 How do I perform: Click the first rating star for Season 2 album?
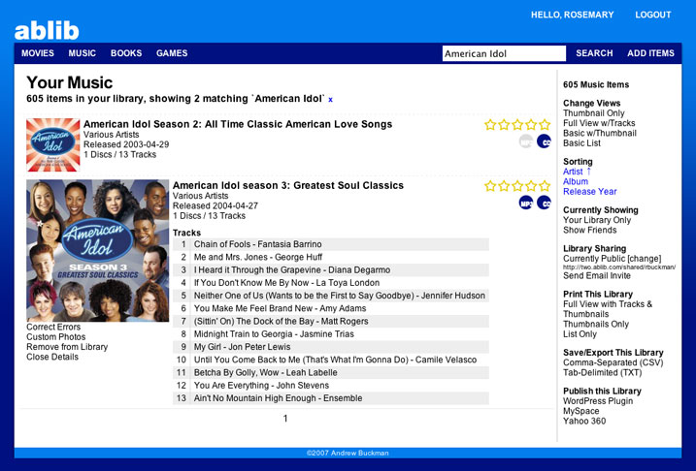click(490, 124)
